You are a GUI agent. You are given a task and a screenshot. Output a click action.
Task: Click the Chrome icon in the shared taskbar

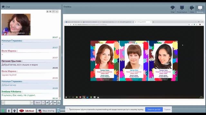click(x=84, y=97)
